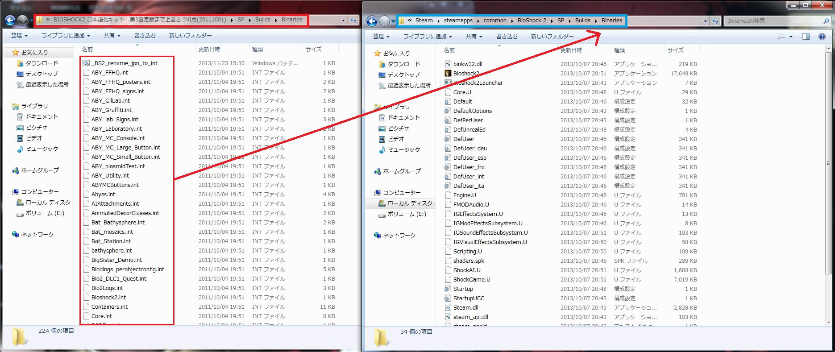This screenshot has width=835, height=352.
Task: Open ライブラリに追加 menu in right window
Action: coord(428,37)
